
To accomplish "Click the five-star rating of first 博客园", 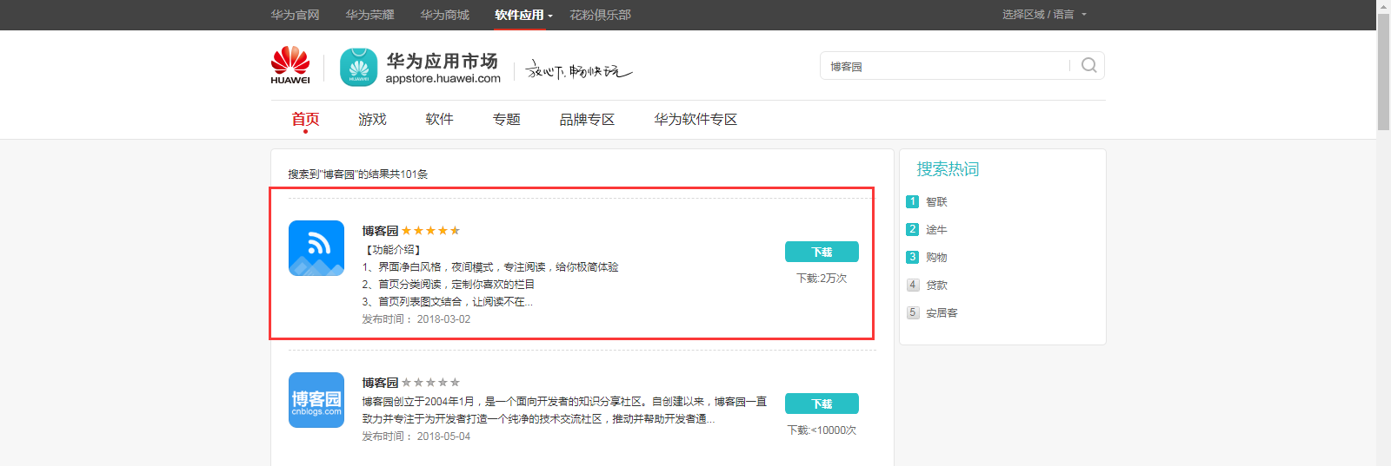I will pyautogui.click(x=430, y=231).
